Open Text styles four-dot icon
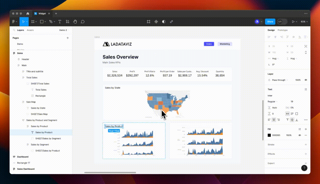This screenshot has height=184, width=320. [x=306, y=89]
